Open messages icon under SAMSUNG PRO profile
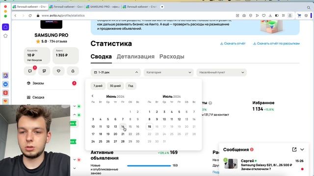 (x=30, y=71)
